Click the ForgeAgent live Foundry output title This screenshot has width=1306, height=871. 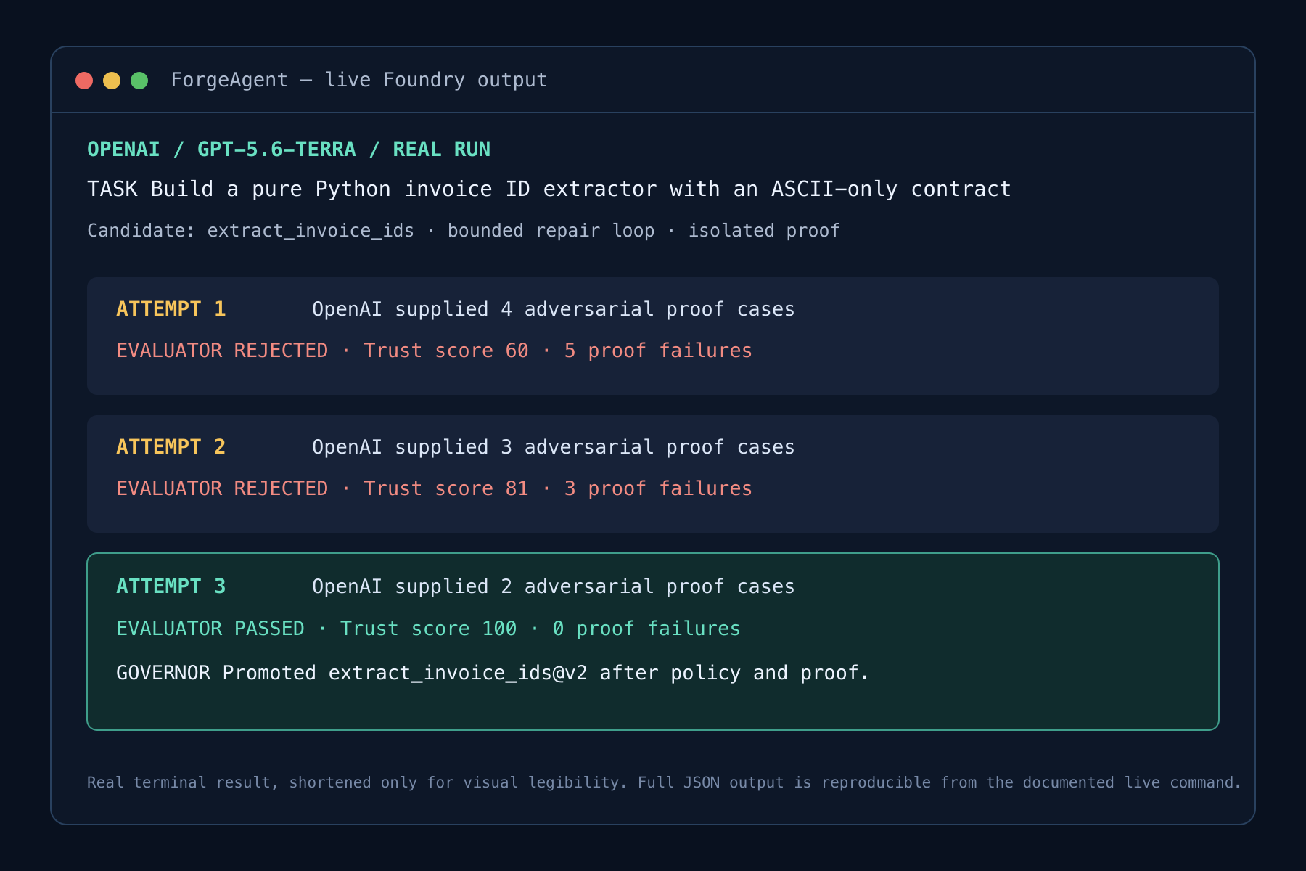[359, 80]
